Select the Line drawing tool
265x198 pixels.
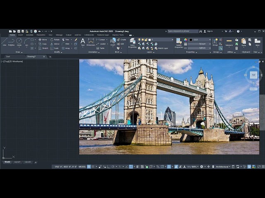5,42
